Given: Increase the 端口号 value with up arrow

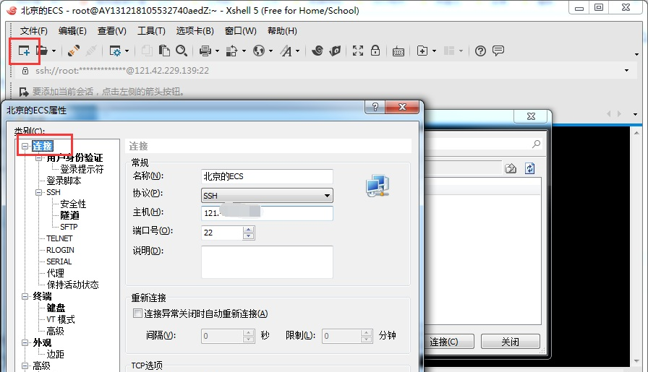Looking at the screenshot, I should click(248, 230).
